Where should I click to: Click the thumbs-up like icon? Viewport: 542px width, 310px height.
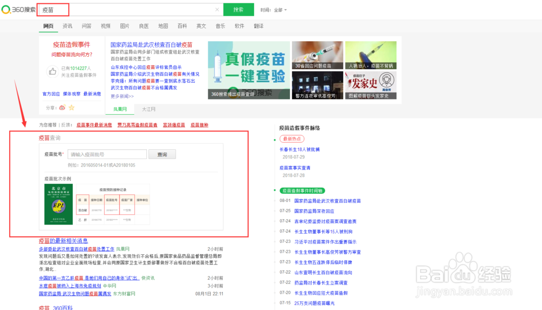(x=52, y=71)
